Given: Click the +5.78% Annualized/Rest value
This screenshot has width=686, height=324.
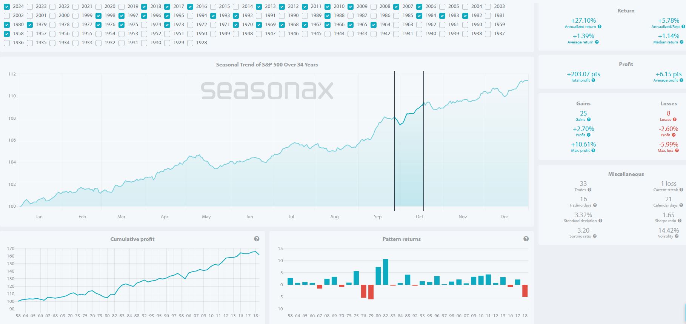Looking at the screenshot, I should 669,21.
